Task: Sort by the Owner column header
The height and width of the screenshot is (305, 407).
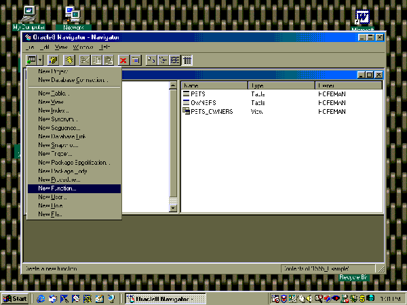Action: click(x=349, y=85)
